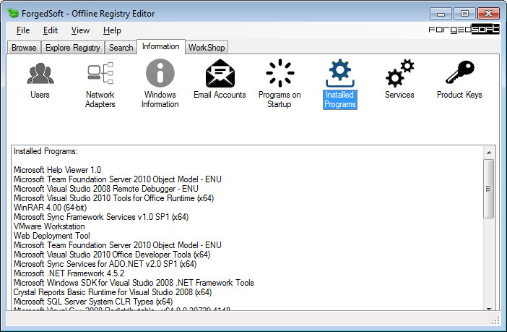
Task: Open the Email Accounts envelope icon
Action: click(220, 73)
